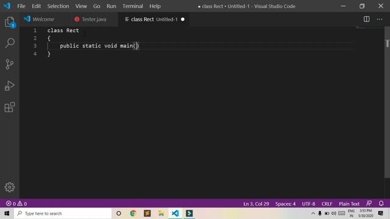Open the green arrow app on the taskbar

[190, 214]
